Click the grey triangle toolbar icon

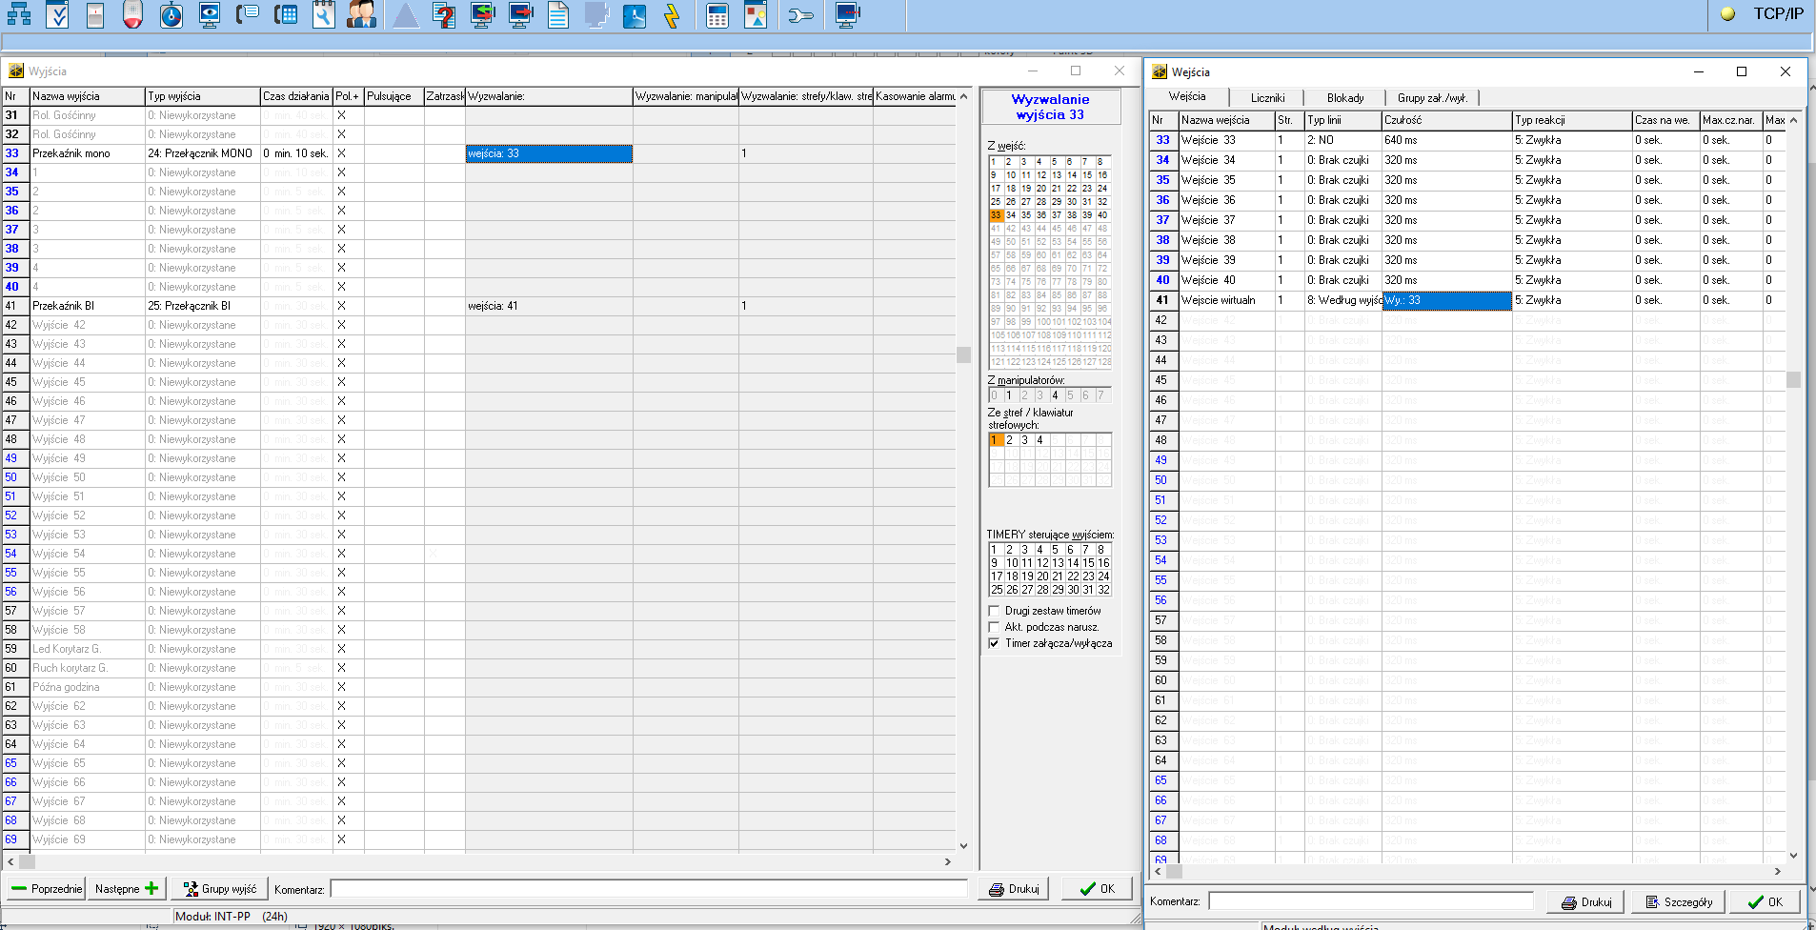[406, 14]
